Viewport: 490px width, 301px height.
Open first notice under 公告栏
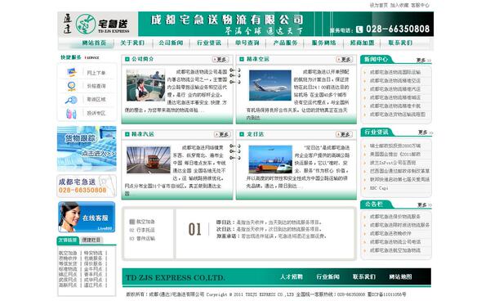click(395, 217)
